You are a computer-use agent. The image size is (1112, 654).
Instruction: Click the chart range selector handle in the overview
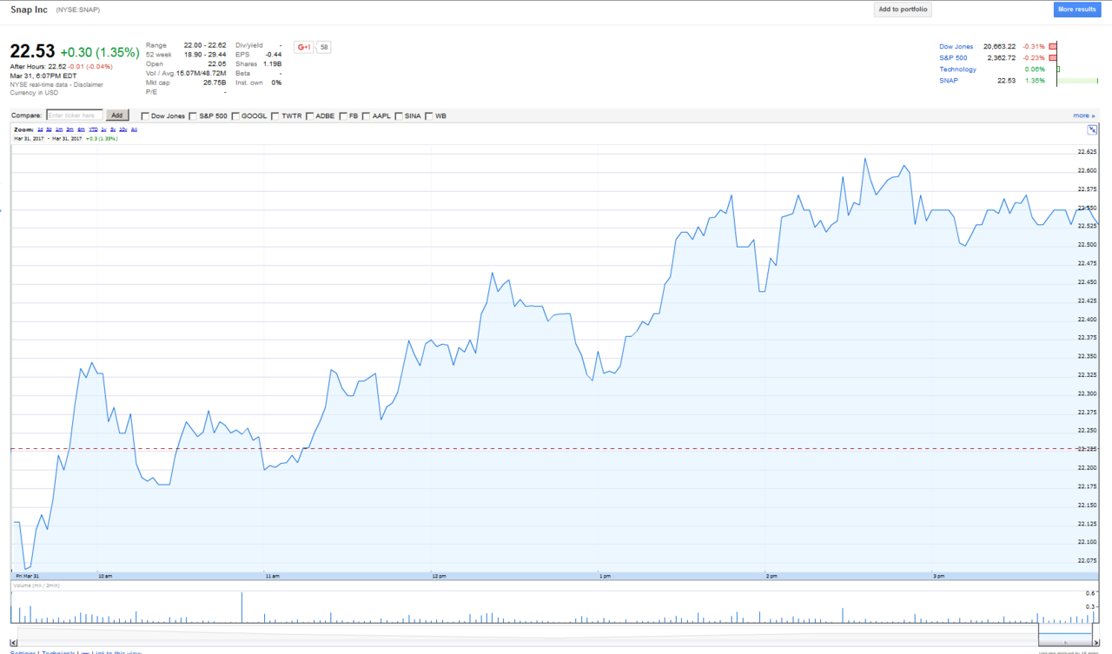[1066, 641]
